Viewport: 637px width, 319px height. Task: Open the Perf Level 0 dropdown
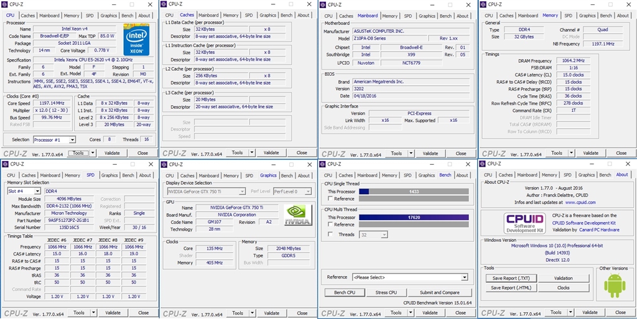coord(292,191)
